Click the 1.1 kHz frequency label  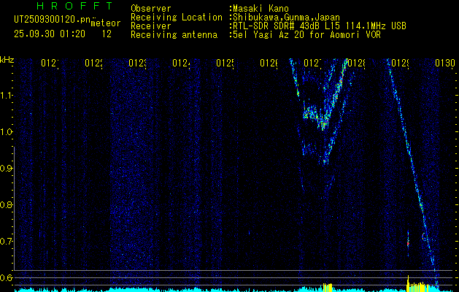(x=7, y=96)
